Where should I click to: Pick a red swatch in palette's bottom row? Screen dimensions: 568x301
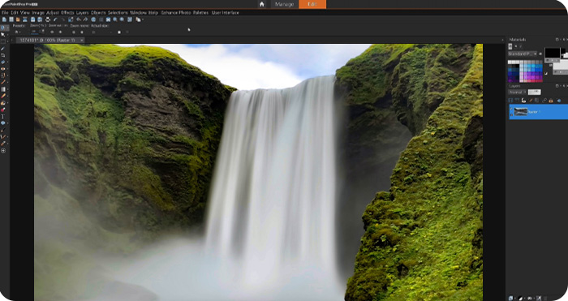[534, 81]
